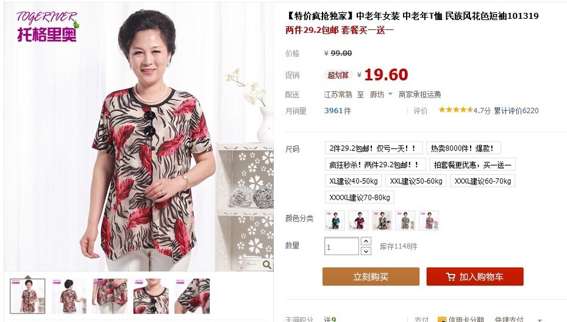The height and width of the screenshot is (322, 567).
Task: Select the first teal color swatch
Action: pos(335,220)
